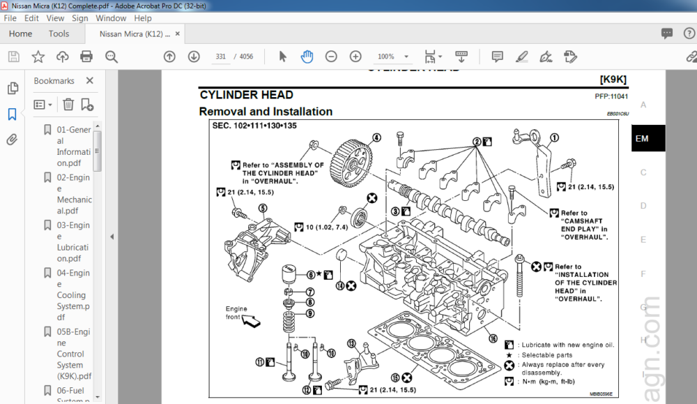Click the CYLINDER HEAD heading
Image resolution: width=697 pixels, height=404 pixels.
point(246,95)
